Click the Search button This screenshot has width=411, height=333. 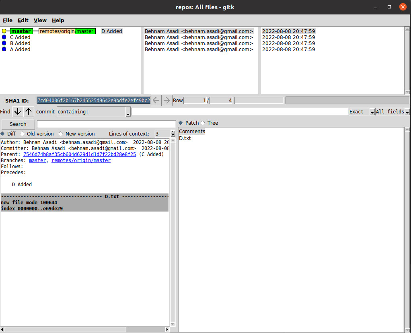click(18, 124)
